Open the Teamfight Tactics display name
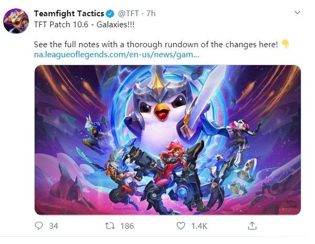Viewport: 315px width, 244px height. point(69,14)
